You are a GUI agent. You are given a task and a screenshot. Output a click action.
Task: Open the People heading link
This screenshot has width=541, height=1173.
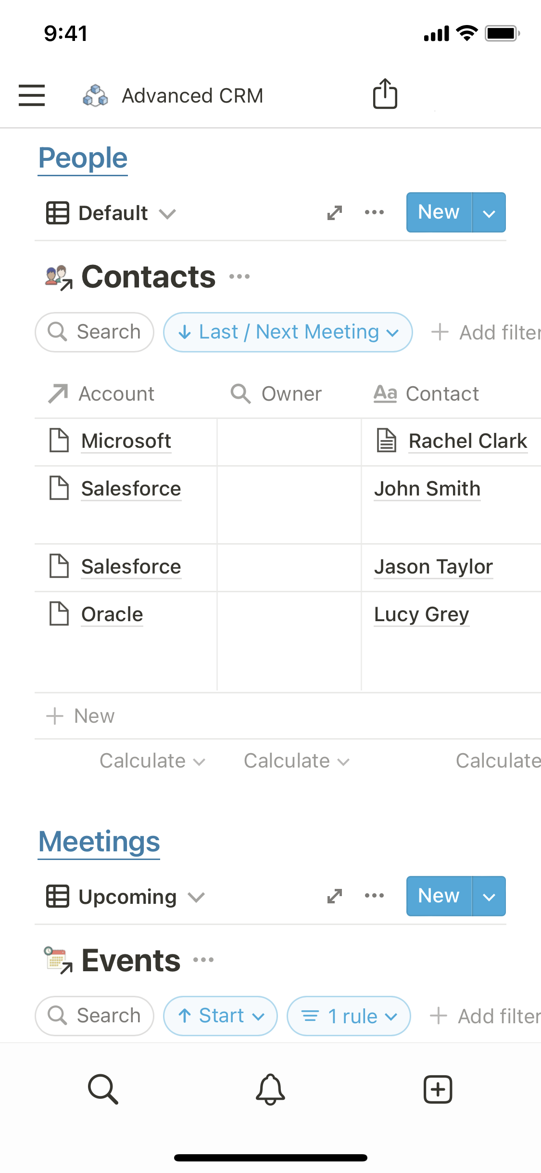coord(83,158)
